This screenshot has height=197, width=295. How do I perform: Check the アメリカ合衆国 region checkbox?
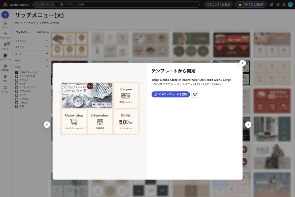17,76
